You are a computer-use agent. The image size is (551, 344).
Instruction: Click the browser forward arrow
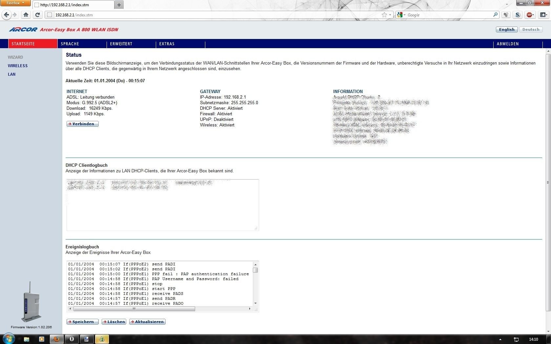pos(15,15)
